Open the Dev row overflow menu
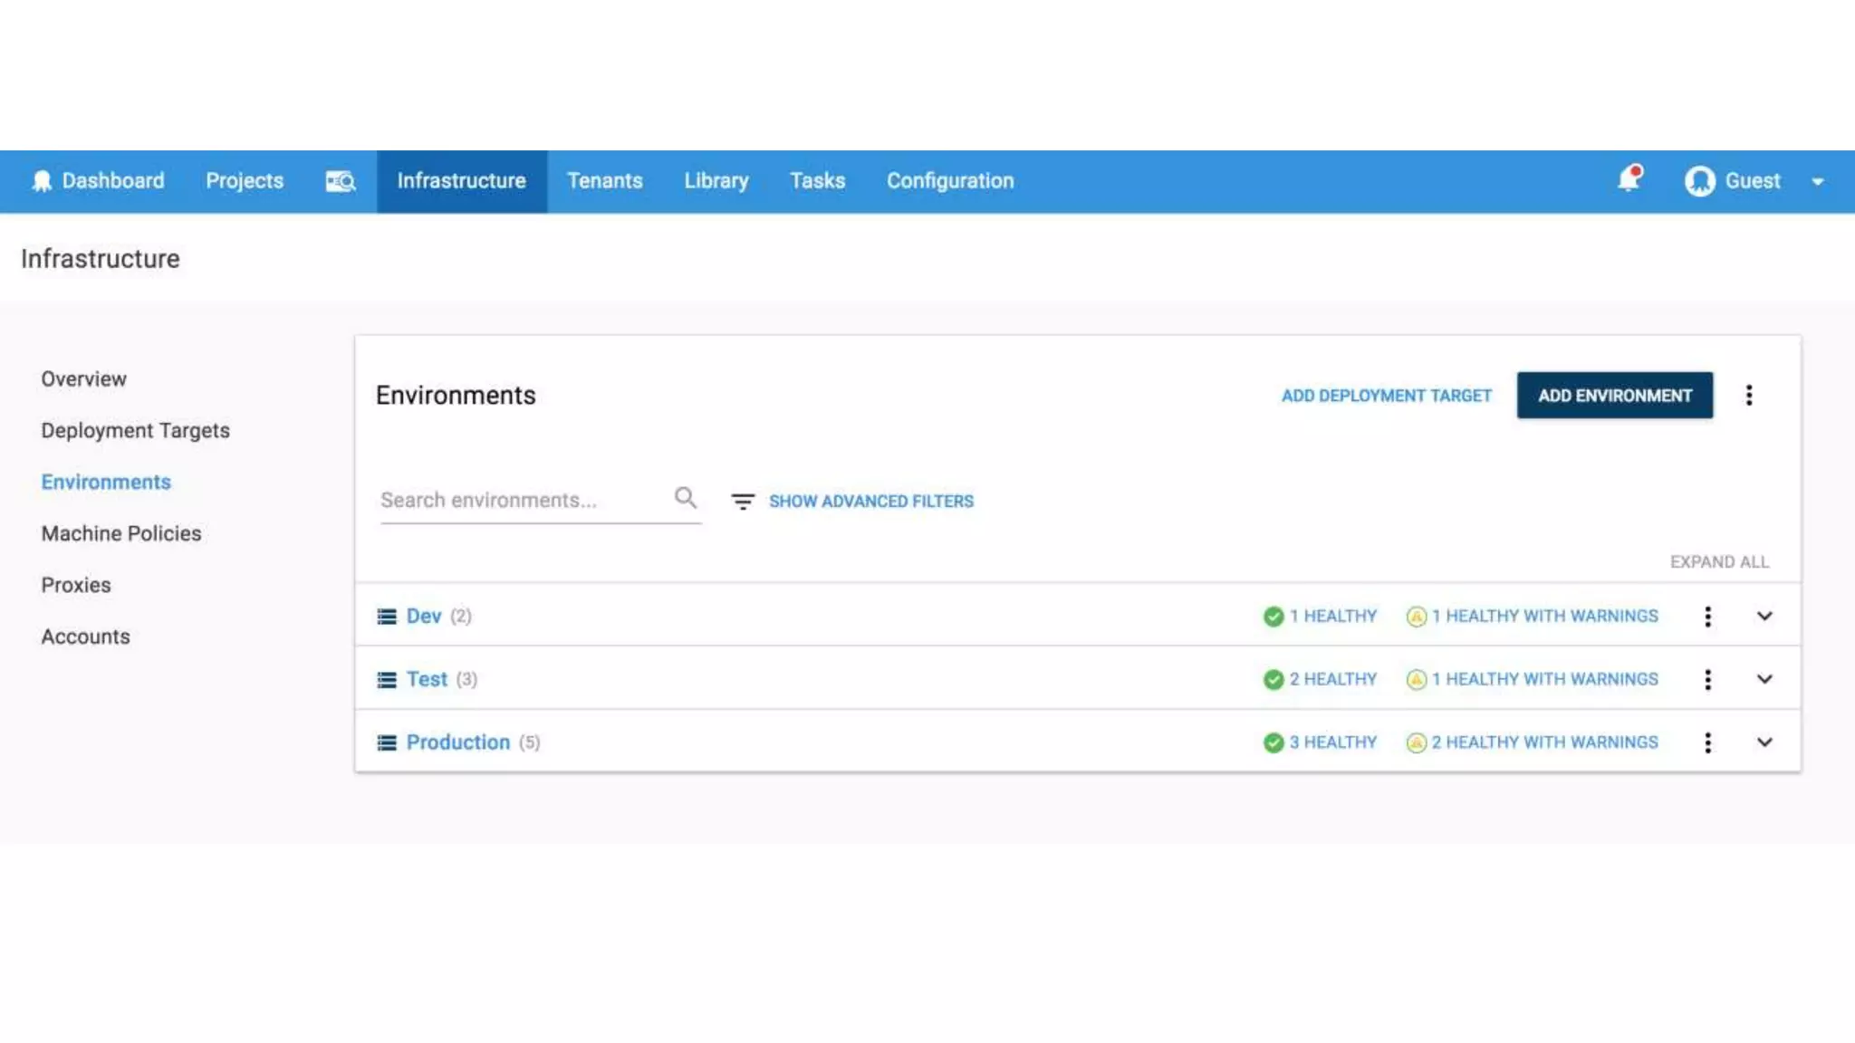 pos(1707,617)
